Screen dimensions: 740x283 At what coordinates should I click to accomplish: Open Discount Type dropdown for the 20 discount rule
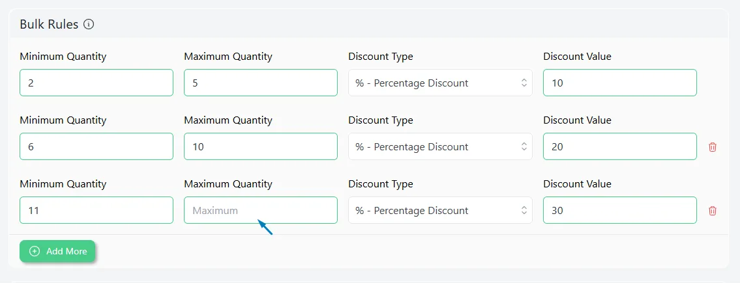pos(440,146)
